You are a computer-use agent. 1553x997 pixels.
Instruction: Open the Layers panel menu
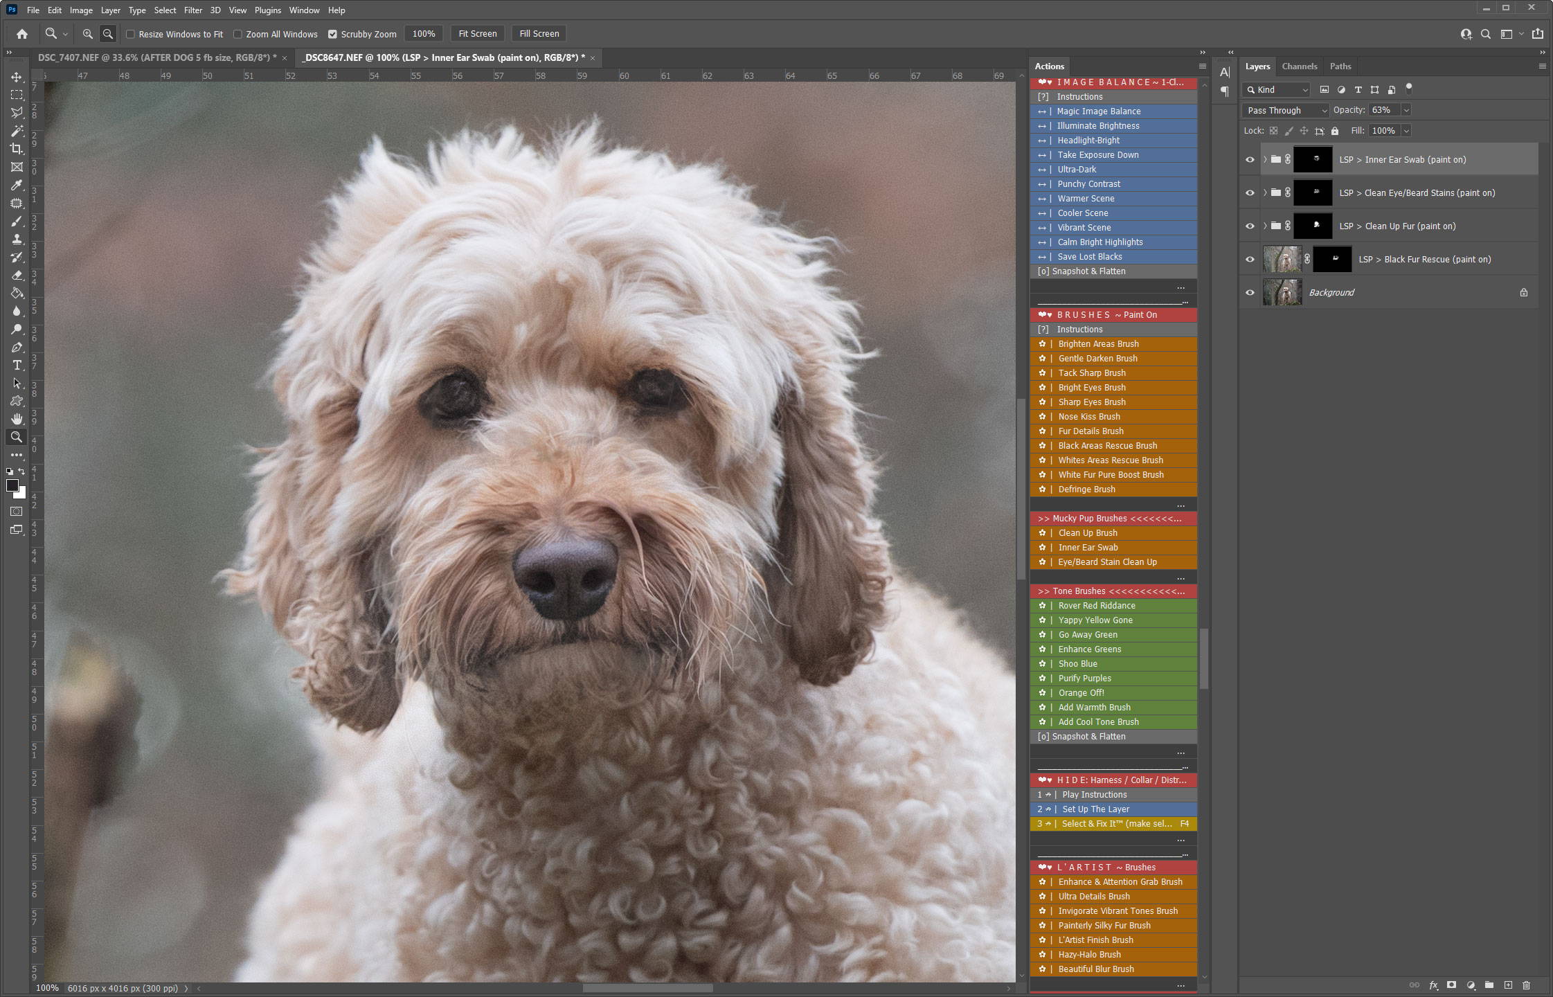[1542, 66]
